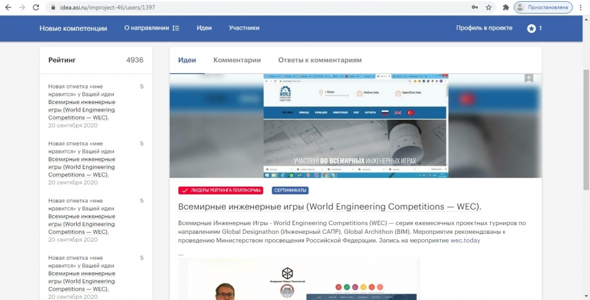Switch to the Идеи tab

187,60
